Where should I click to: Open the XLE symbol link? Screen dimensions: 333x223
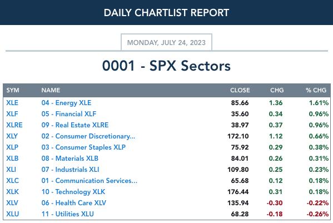click(x=12, y=103)
